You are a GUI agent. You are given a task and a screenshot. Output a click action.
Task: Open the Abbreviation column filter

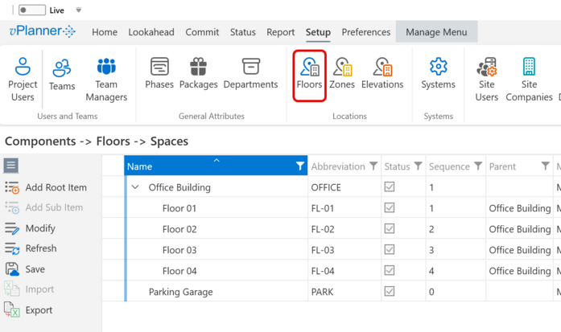373,166
